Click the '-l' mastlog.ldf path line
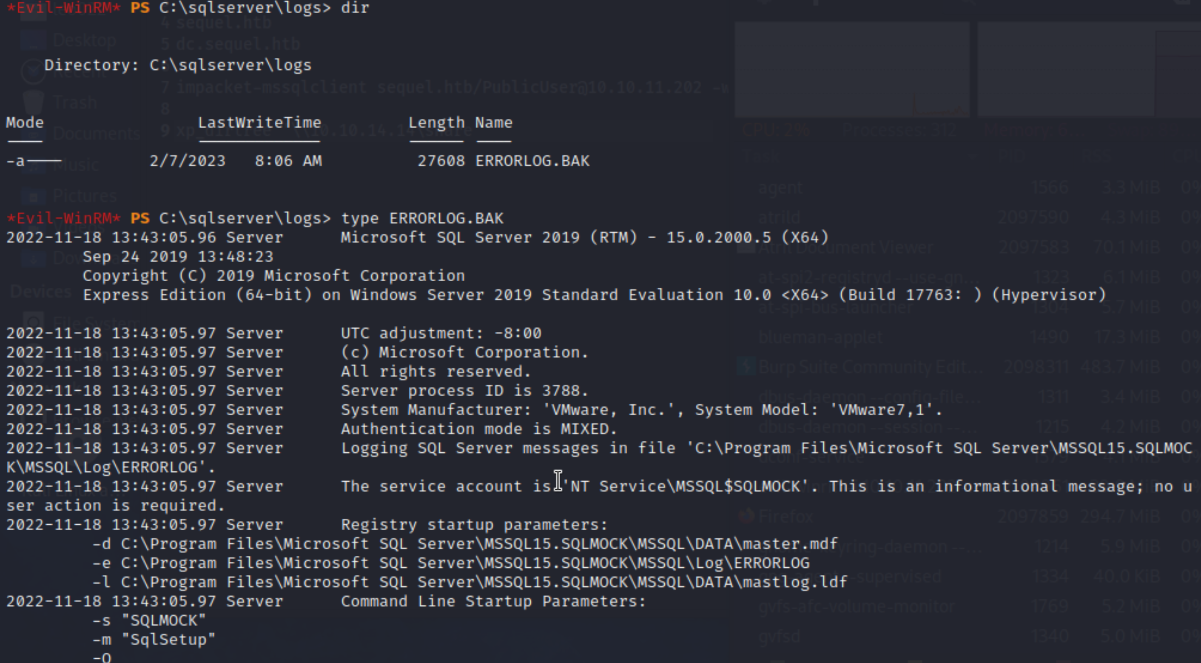The width and height of the screenshot is (1201, 663). click(x=470, y=582)
